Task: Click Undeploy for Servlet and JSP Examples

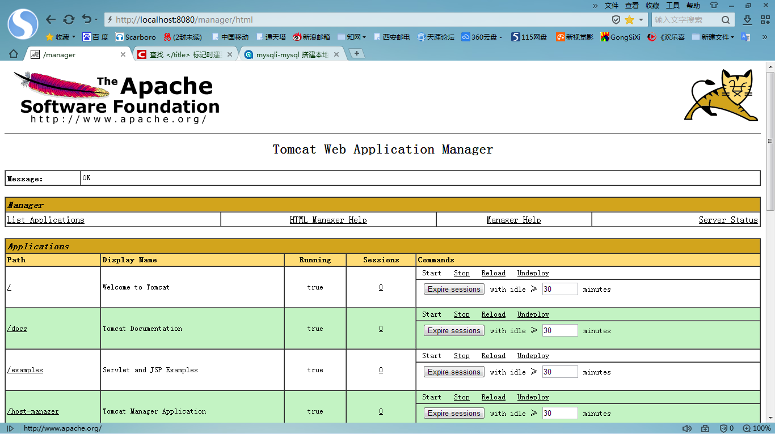Action: point(533,356)
